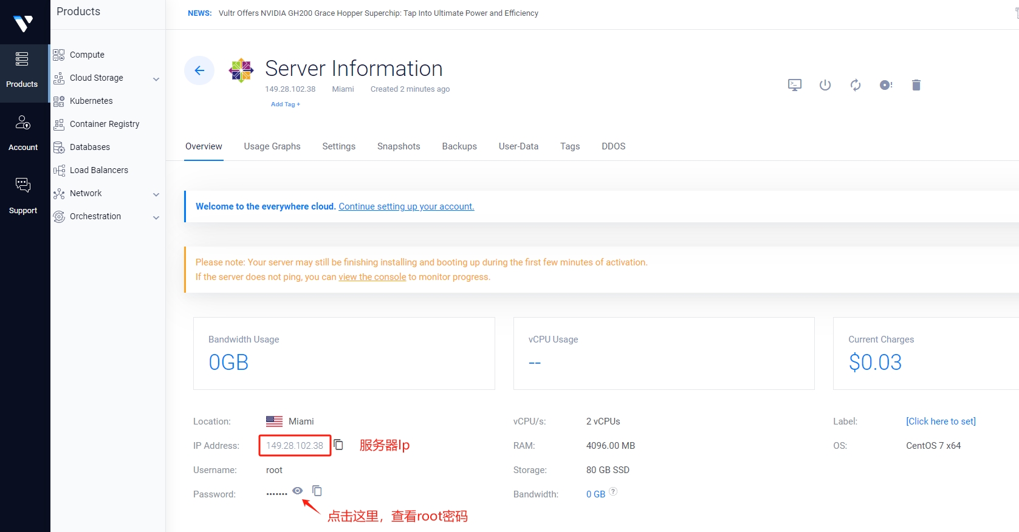This screenshot has width=1019, height=532.
Task: Click the 4096.00 MB RAM value
Action: pyautogui.click(x=611, y=446)
